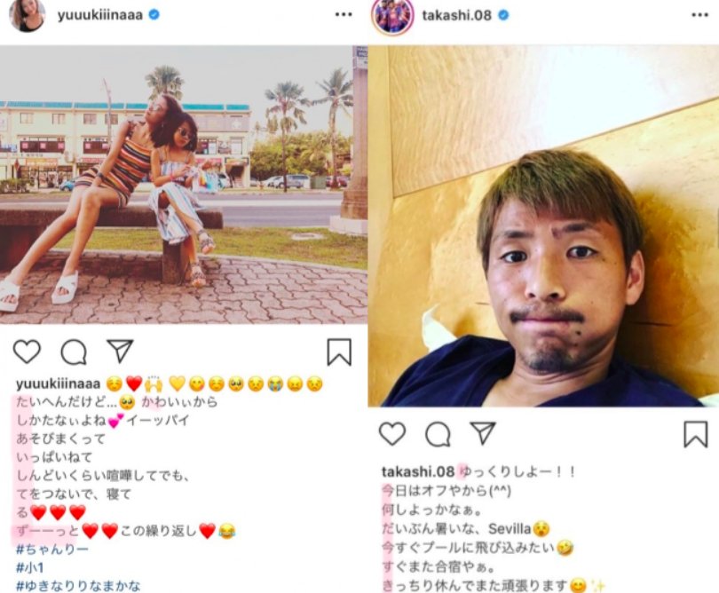719x593 pixels.
Task: Share yuuukiiinaaa post via paper plane icon
Action: (120, 351)
